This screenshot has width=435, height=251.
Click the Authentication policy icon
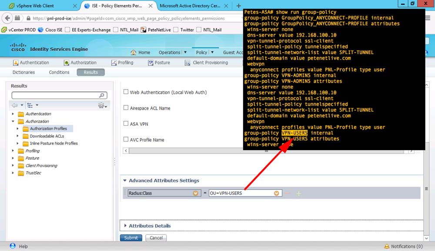click(x=16, y=63)
